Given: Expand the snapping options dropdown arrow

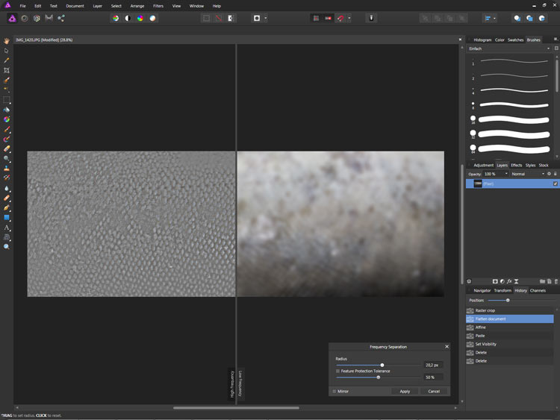Looking at the screenshot, I should coord(349,18).
